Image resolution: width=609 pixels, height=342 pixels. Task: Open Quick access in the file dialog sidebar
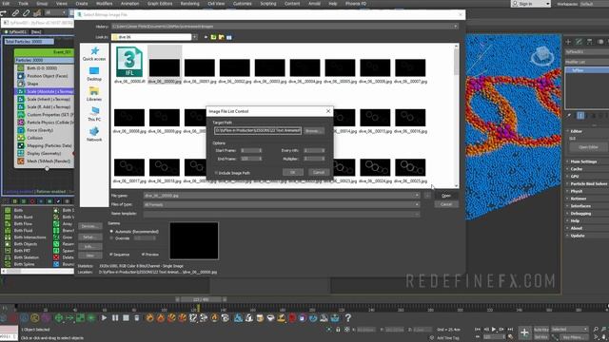94,54
